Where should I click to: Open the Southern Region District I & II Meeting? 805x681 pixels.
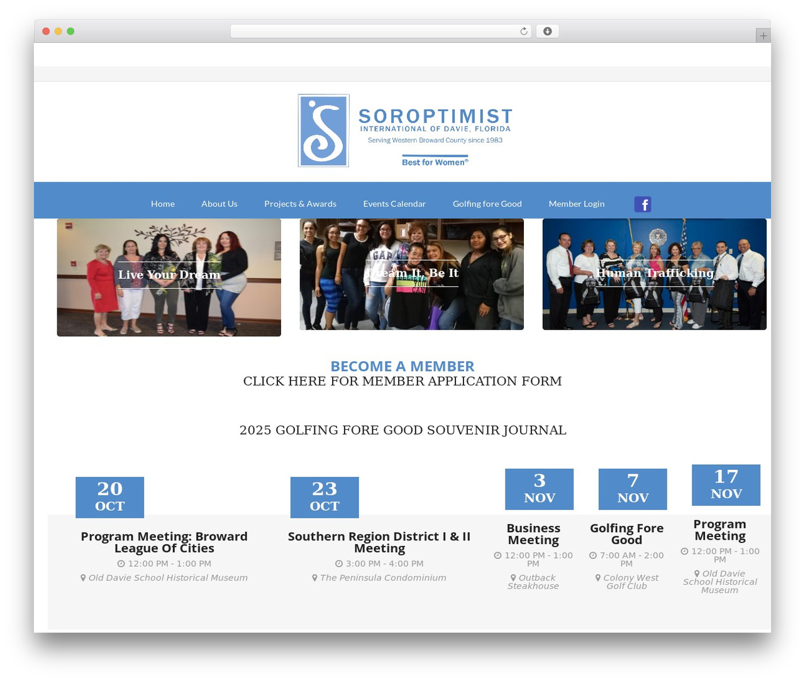379,542
